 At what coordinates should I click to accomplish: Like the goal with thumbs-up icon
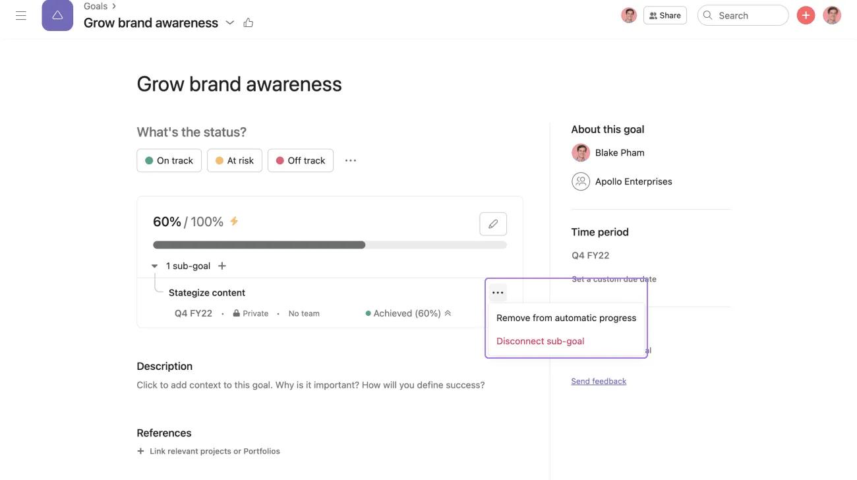tap(249, 23)
